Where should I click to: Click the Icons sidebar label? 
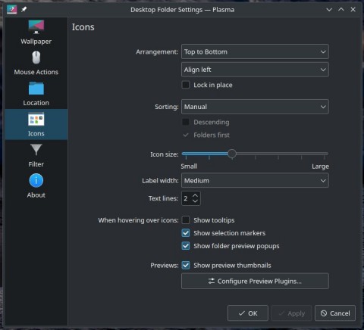click(36, 133)
